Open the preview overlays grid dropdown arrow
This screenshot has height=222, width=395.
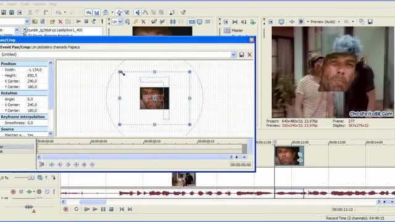[x=353, y=22]
